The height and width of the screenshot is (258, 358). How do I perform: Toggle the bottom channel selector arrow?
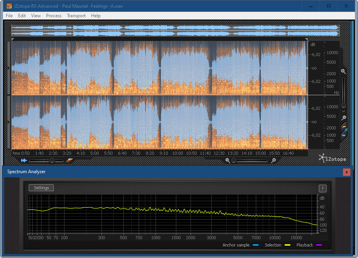9,122
